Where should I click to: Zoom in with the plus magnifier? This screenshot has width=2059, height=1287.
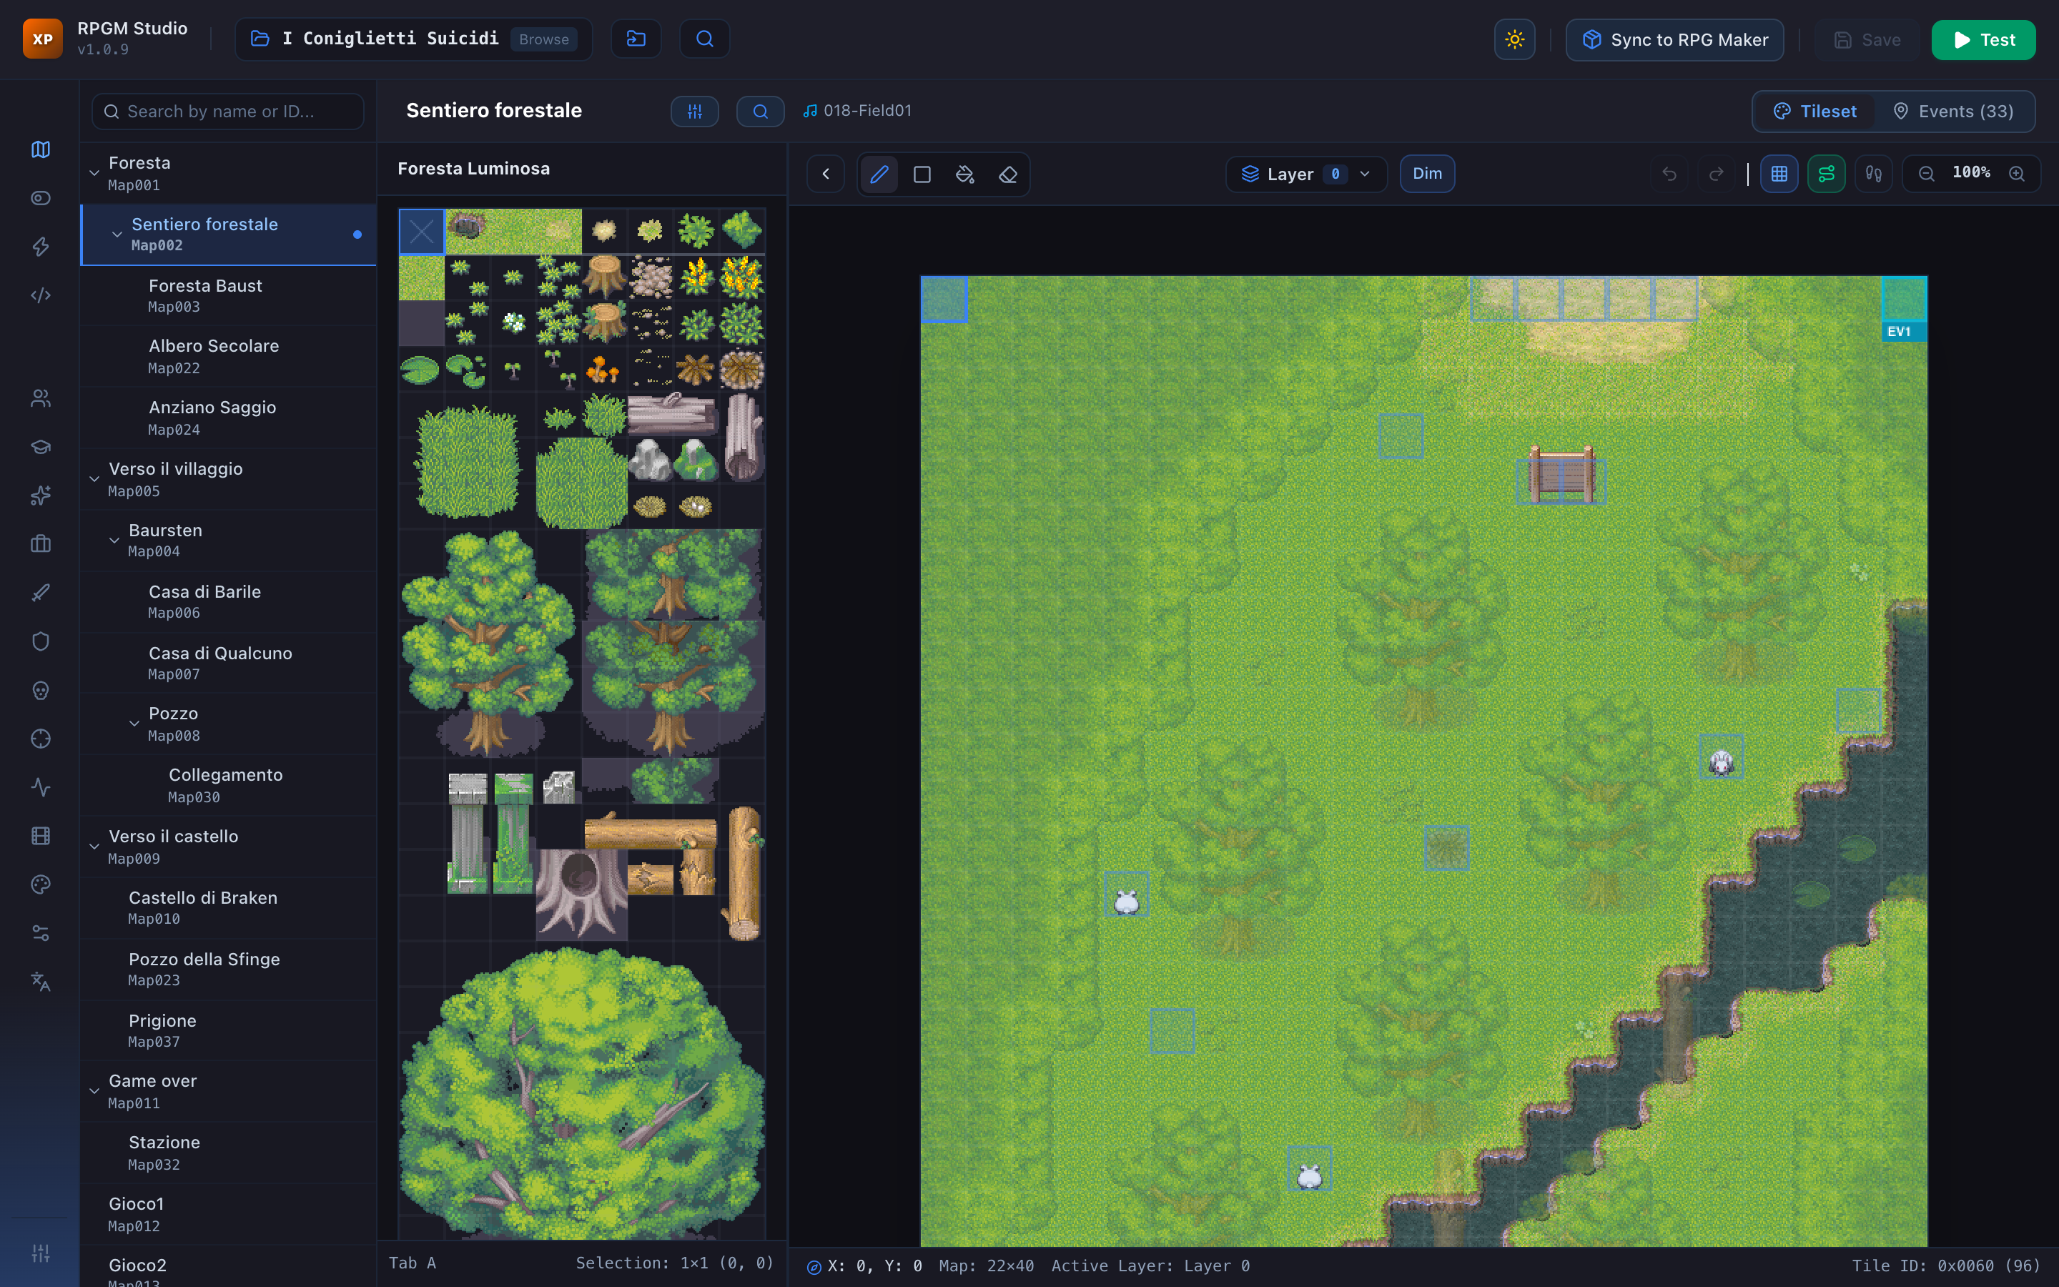coord(2016,174)
